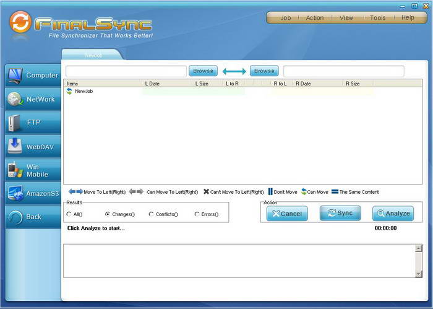Click the NetWork sidebar label
The image size is (433, 309).
(41, 99)
